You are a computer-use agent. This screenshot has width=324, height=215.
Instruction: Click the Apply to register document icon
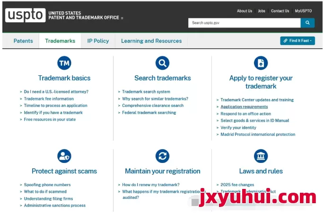pos(261,63)
